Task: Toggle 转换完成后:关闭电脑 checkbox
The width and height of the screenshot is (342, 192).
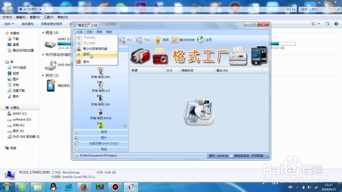Action: coord(232,155)
